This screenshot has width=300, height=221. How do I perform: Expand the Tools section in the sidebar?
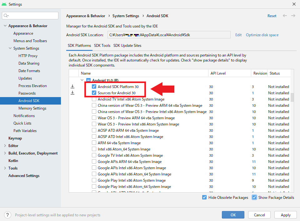4,168
